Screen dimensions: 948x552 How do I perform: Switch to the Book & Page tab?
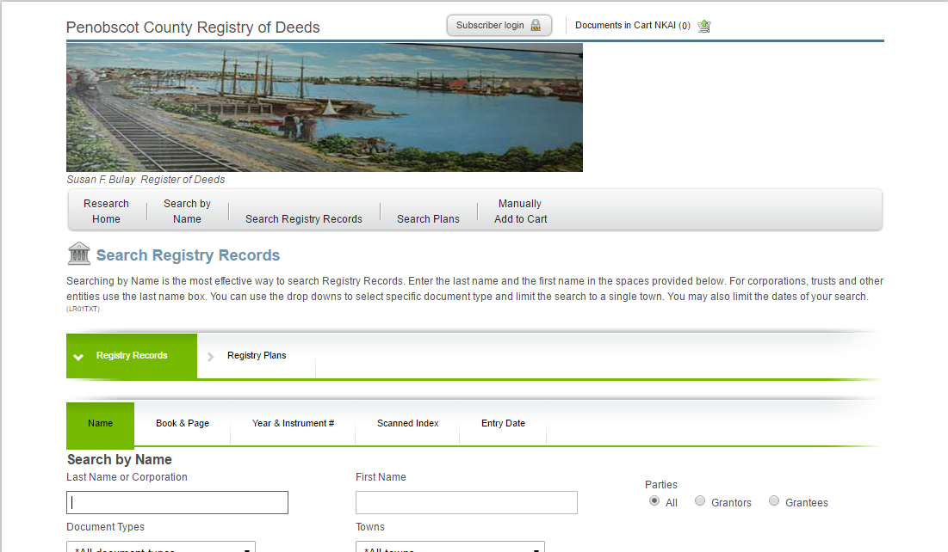(x=182, y=423)
